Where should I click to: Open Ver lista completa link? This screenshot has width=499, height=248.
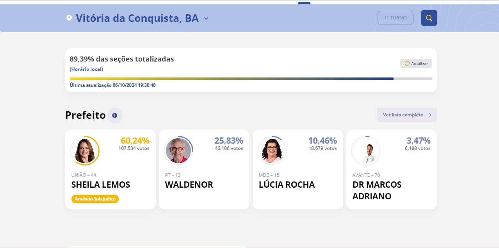point(407,115)
